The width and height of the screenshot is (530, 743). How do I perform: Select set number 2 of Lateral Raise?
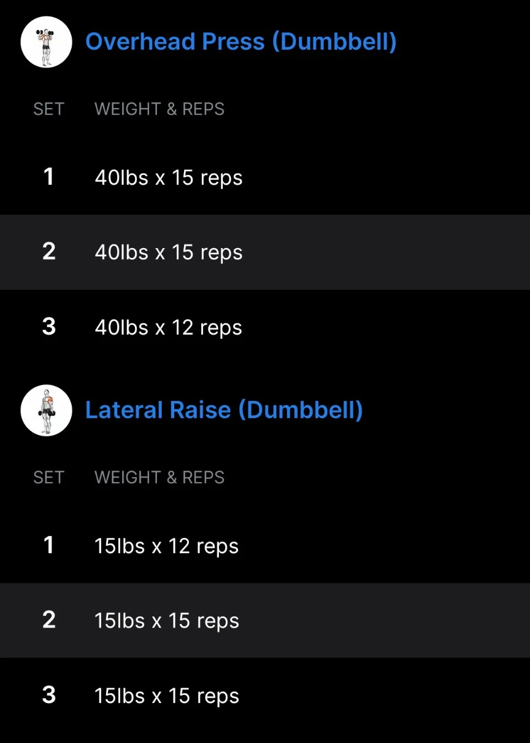pos(48,620)
